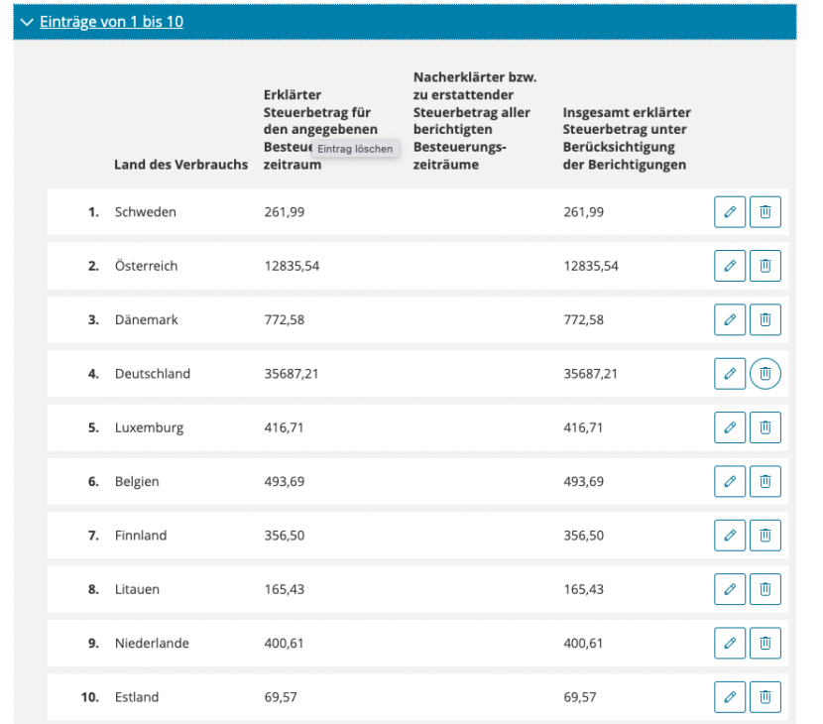
Task: Select the 'Deutschland' country cell
Action: pyautogui.click(x=153, y=374)
